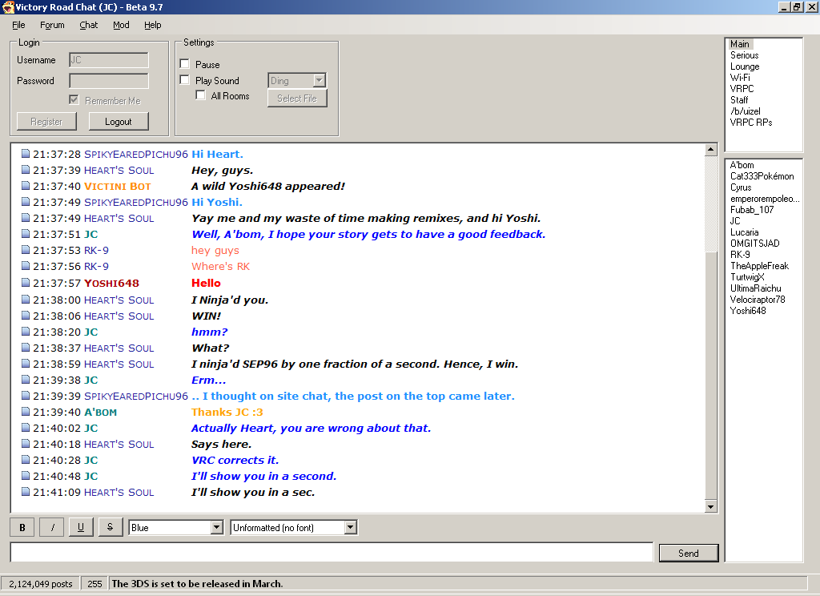Open the Forum menu
Viewport: 820px width, 596px height.
(x=52, y=25)
